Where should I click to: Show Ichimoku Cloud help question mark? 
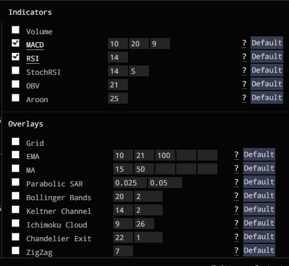click(236, 223)
